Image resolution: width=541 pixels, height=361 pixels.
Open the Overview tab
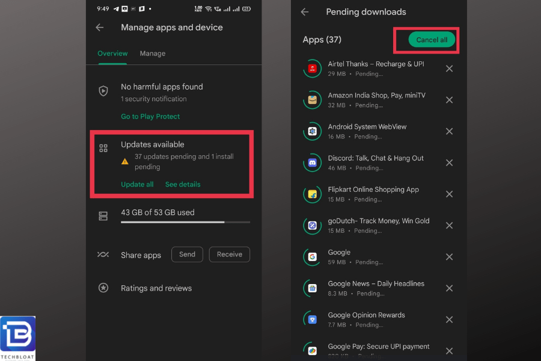[112, 54]
